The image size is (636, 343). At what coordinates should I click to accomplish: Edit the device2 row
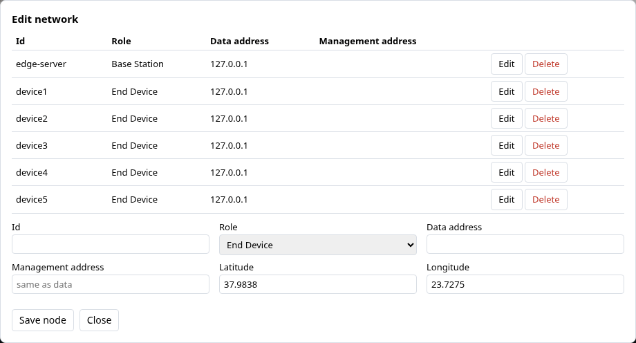pos(506,118)
